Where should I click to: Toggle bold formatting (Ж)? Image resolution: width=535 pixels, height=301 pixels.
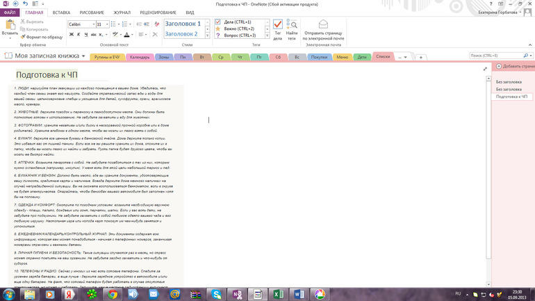(x=72, y=35)
